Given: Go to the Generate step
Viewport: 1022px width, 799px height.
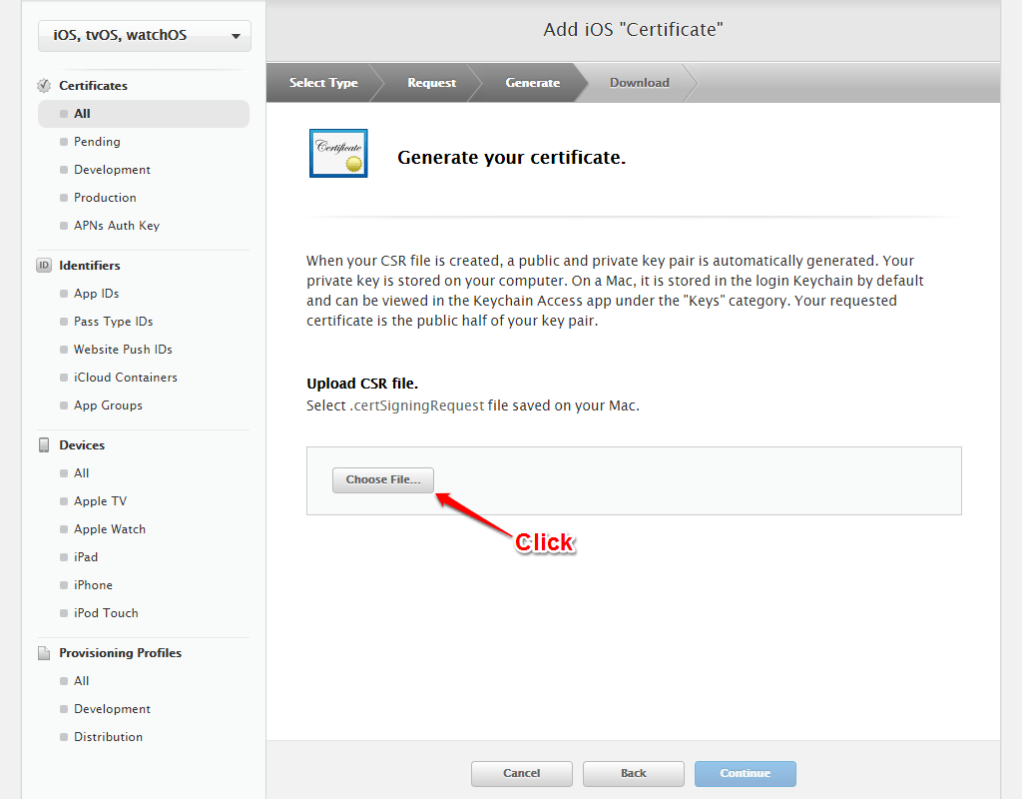Looking at the screenshot, I should [x=533, y=83].
